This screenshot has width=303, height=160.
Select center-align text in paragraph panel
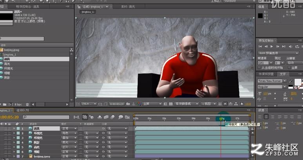267,117
